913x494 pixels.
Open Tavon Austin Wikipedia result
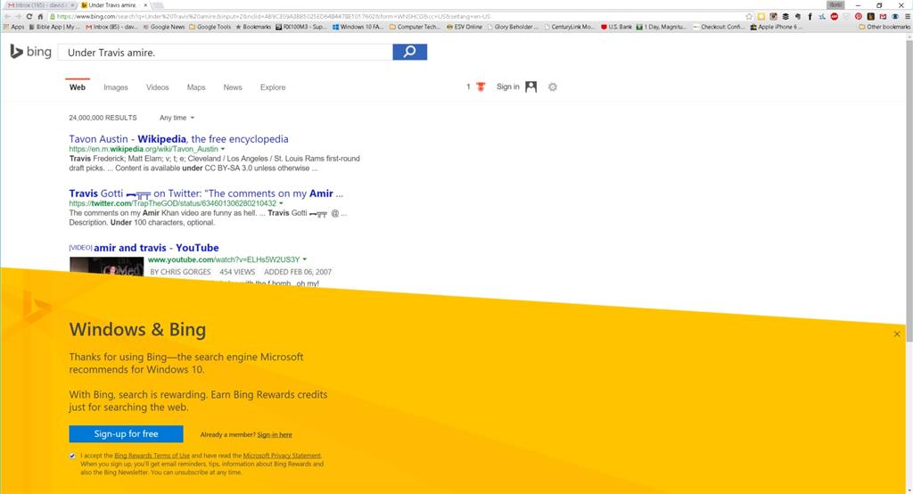coord(178,138)
